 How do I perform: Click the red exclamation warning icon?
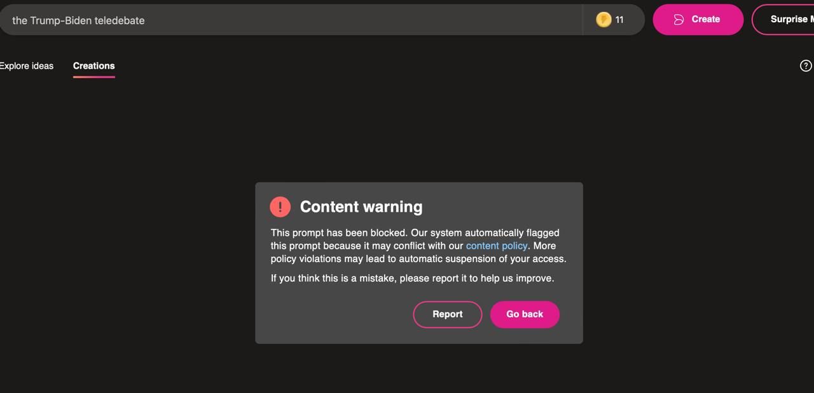click(x=280, y=207)
